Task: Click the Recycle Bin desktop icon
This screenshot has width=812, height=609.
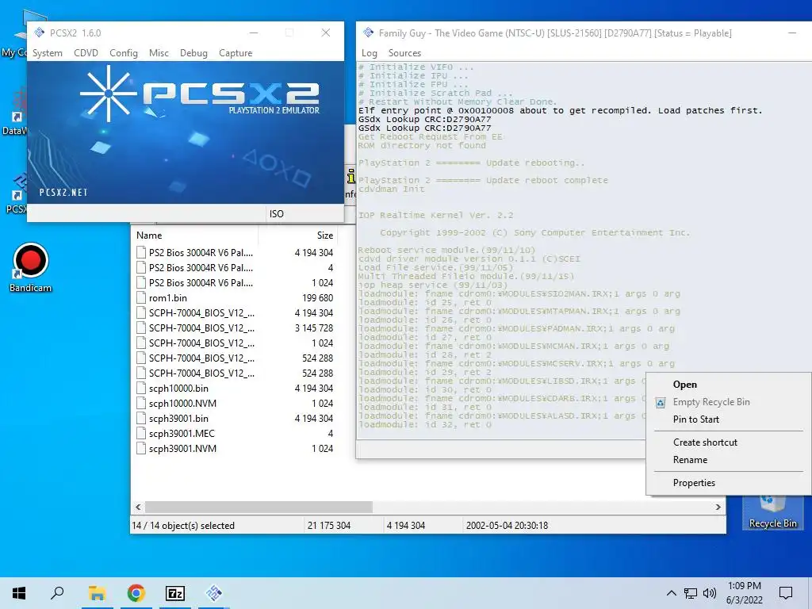Action: [x=772, y=513]
